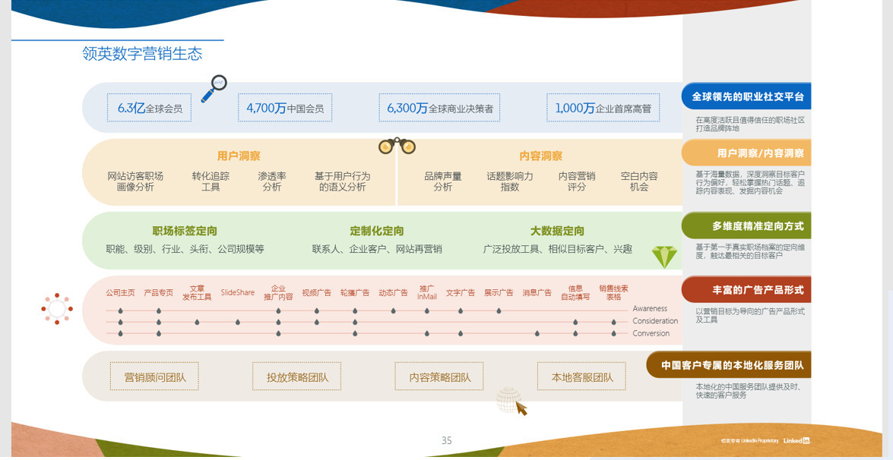The width and height of the screenshot is (893, 460).
Task: Click the red dotted circle icon
Action: tap(57, 309)
